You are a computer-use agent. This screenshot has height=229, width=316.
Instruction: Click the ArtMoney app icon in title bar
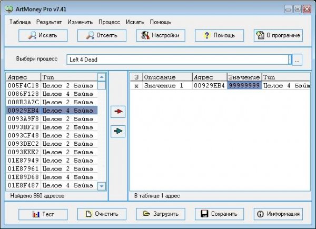click(x=8, y=9)
